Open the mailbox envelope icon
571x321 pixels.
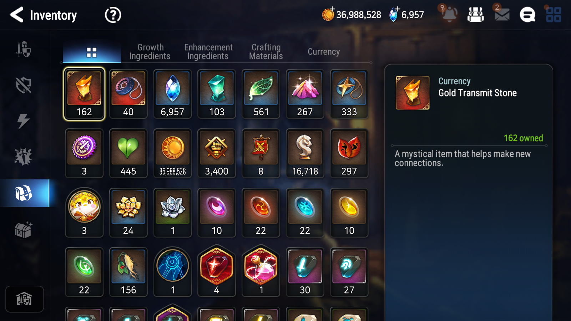pos(502,15)
